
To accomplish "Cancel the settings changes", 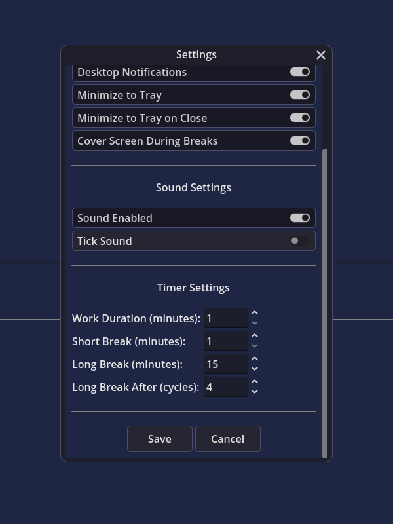I will point(228,439).
